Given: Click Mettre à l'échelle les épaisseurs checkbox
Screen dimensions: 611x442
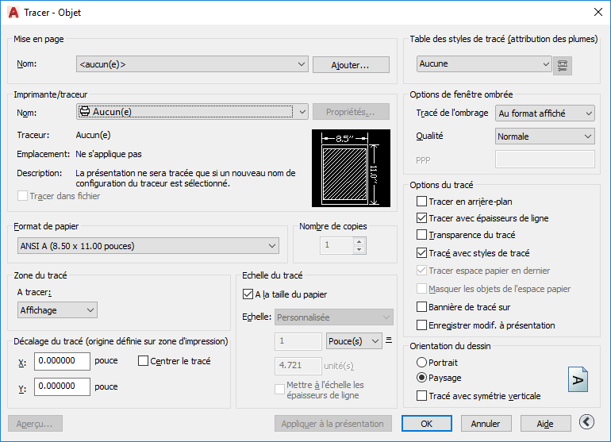Looking at the screenshot, I should 279,389.
